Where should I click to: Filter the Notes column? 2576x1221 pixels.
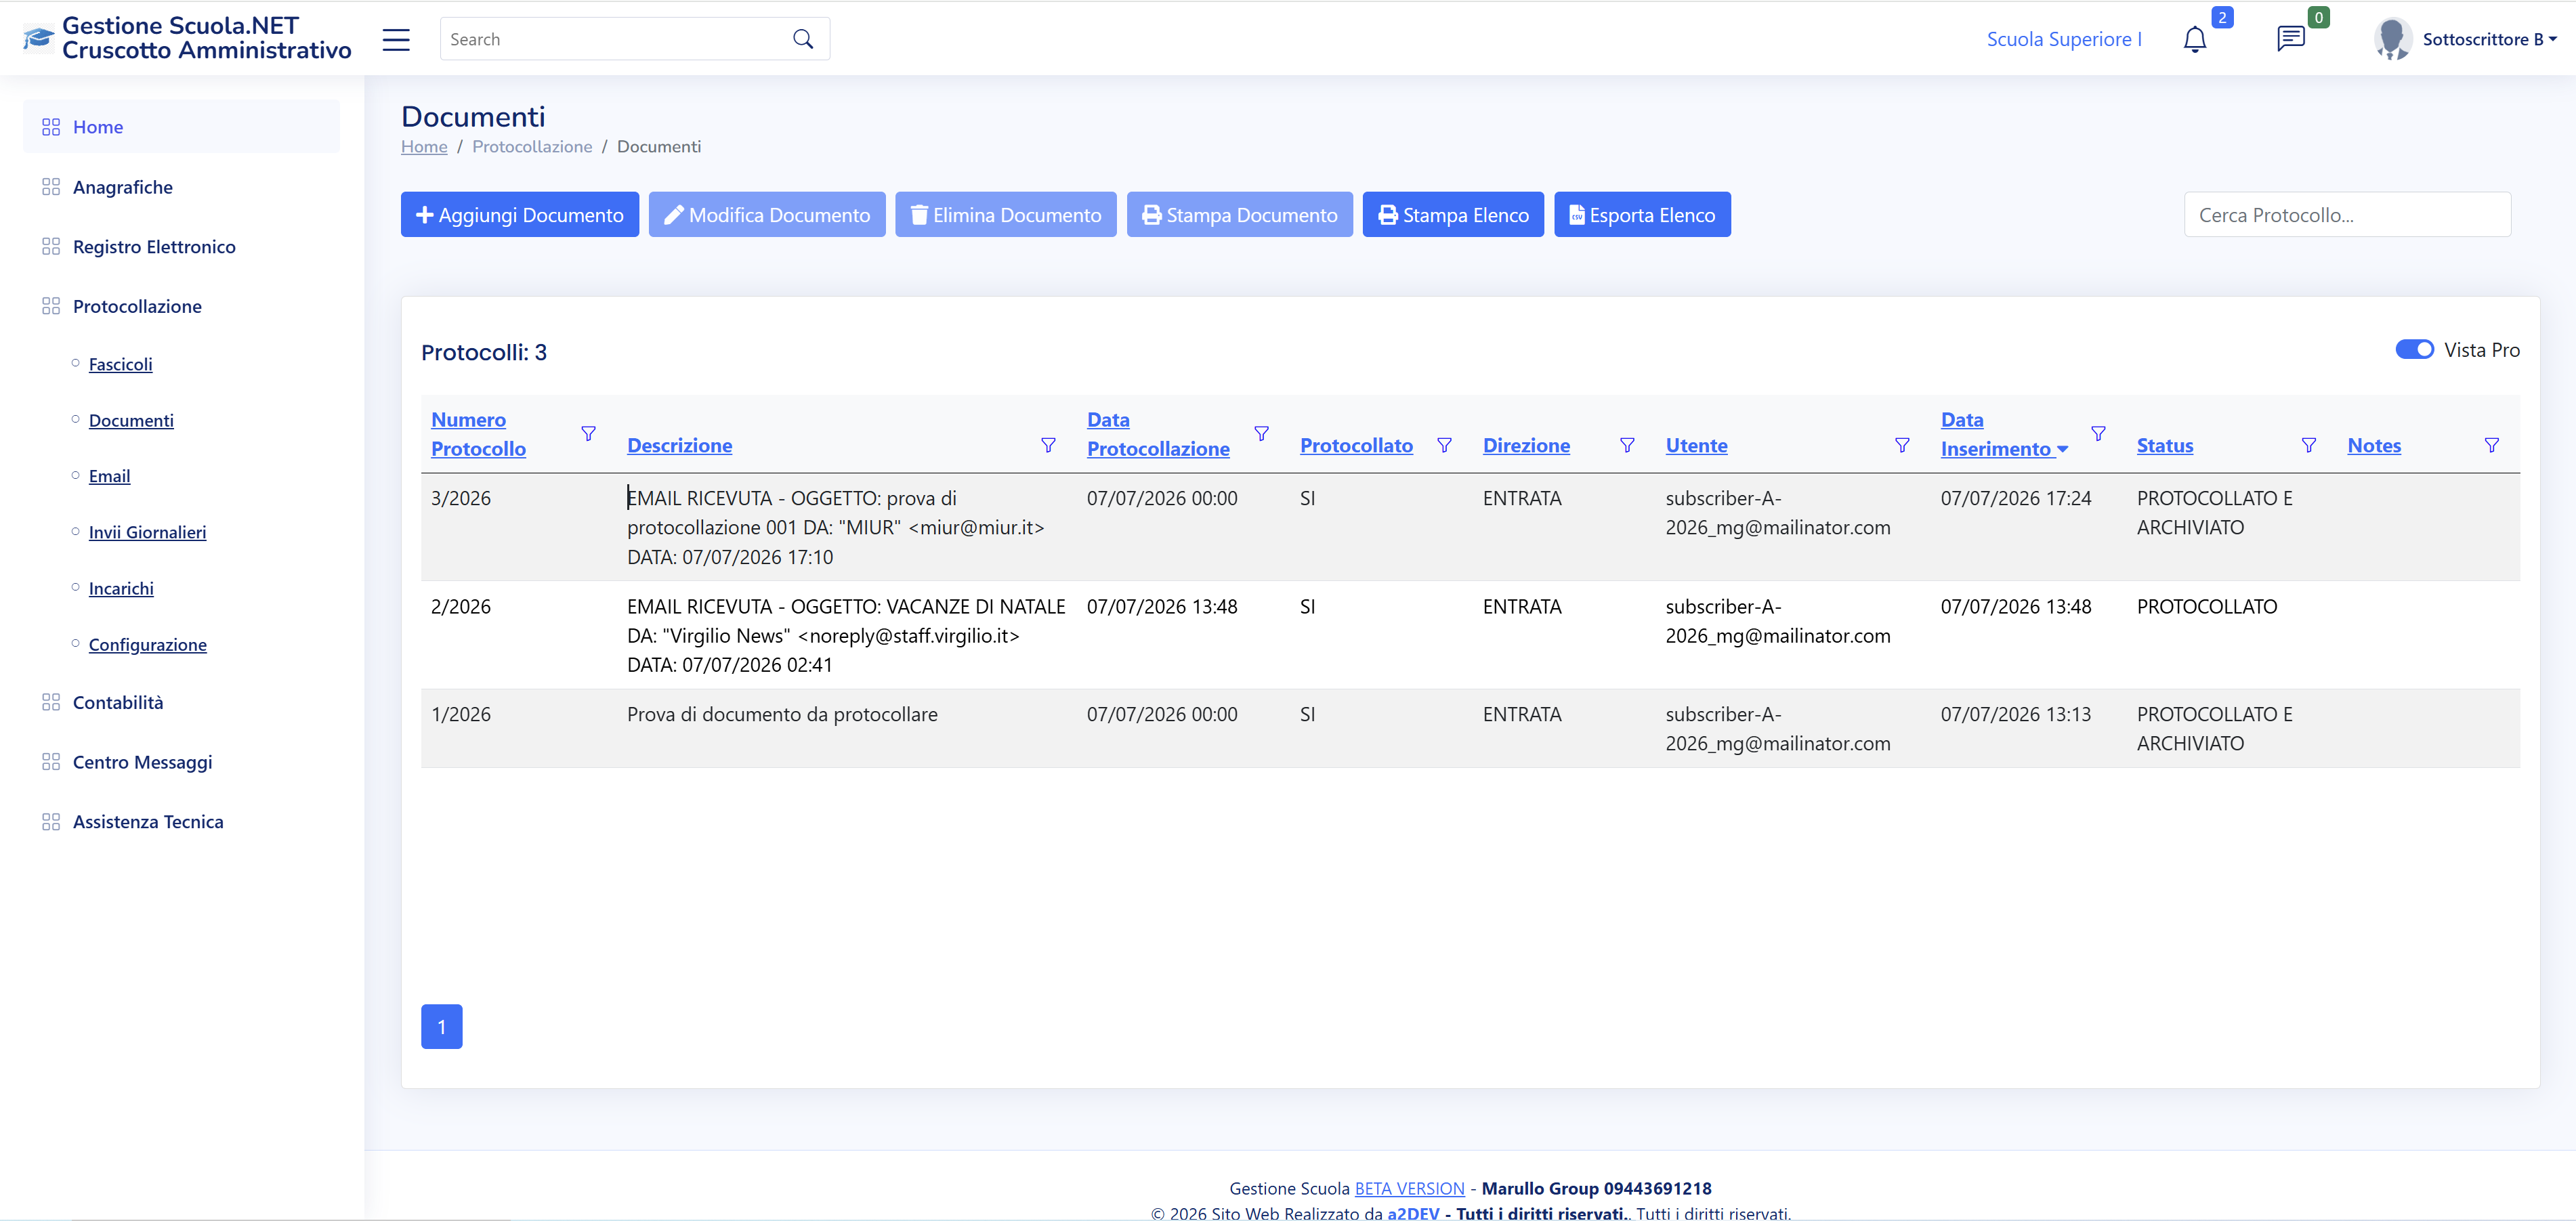tap(2491, 445)
